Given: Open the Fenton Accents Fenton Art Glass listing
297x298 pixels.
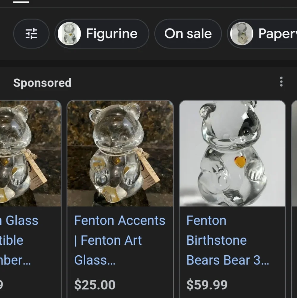Looking at the screenshot, I should (120, 240).
